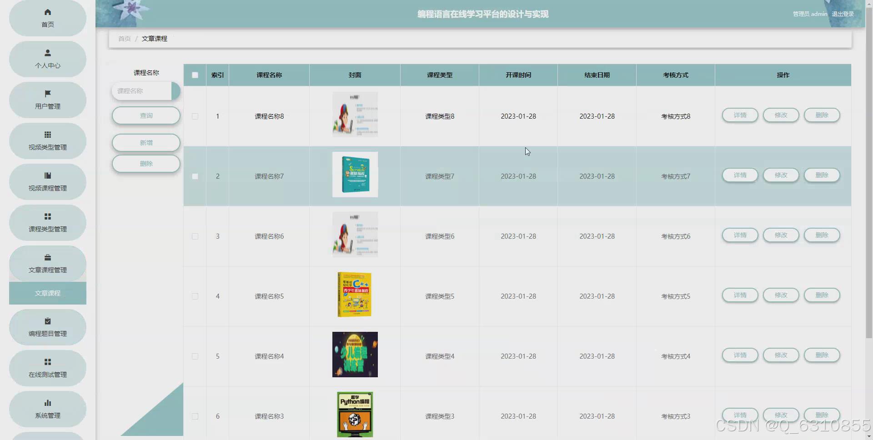873x440 pixels.
Task: Select the 文章课程 submenu item
Action: click(x=48, y=293)
